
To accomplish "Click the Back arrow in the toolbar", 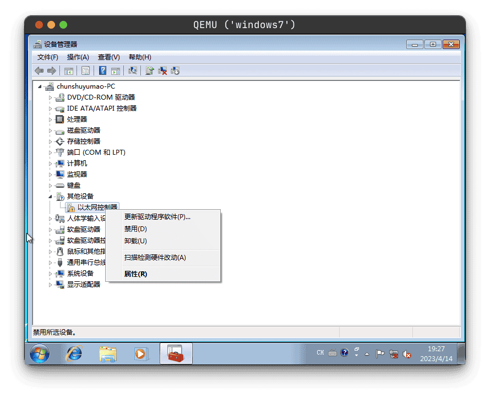I will tap(39, 70).
